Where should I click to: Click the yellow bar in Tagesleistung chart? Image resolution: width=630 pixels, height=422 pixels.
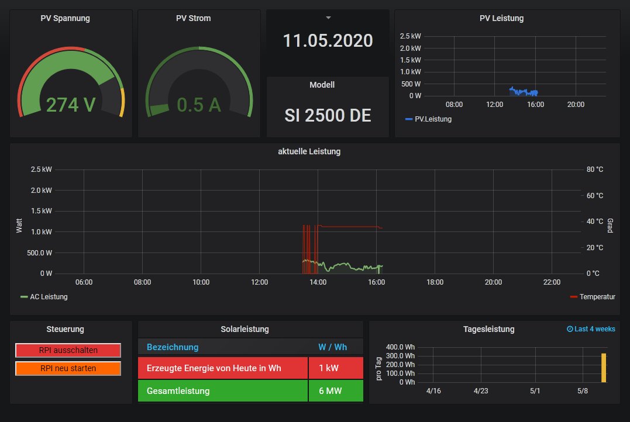pos(604,368)
